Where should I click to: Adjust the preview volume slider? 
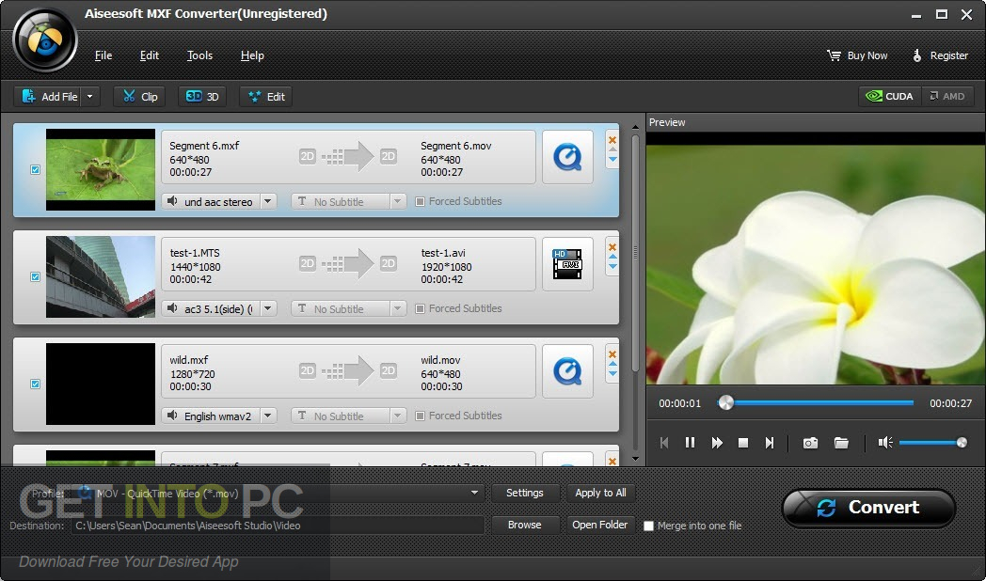[x=932, y=443]
